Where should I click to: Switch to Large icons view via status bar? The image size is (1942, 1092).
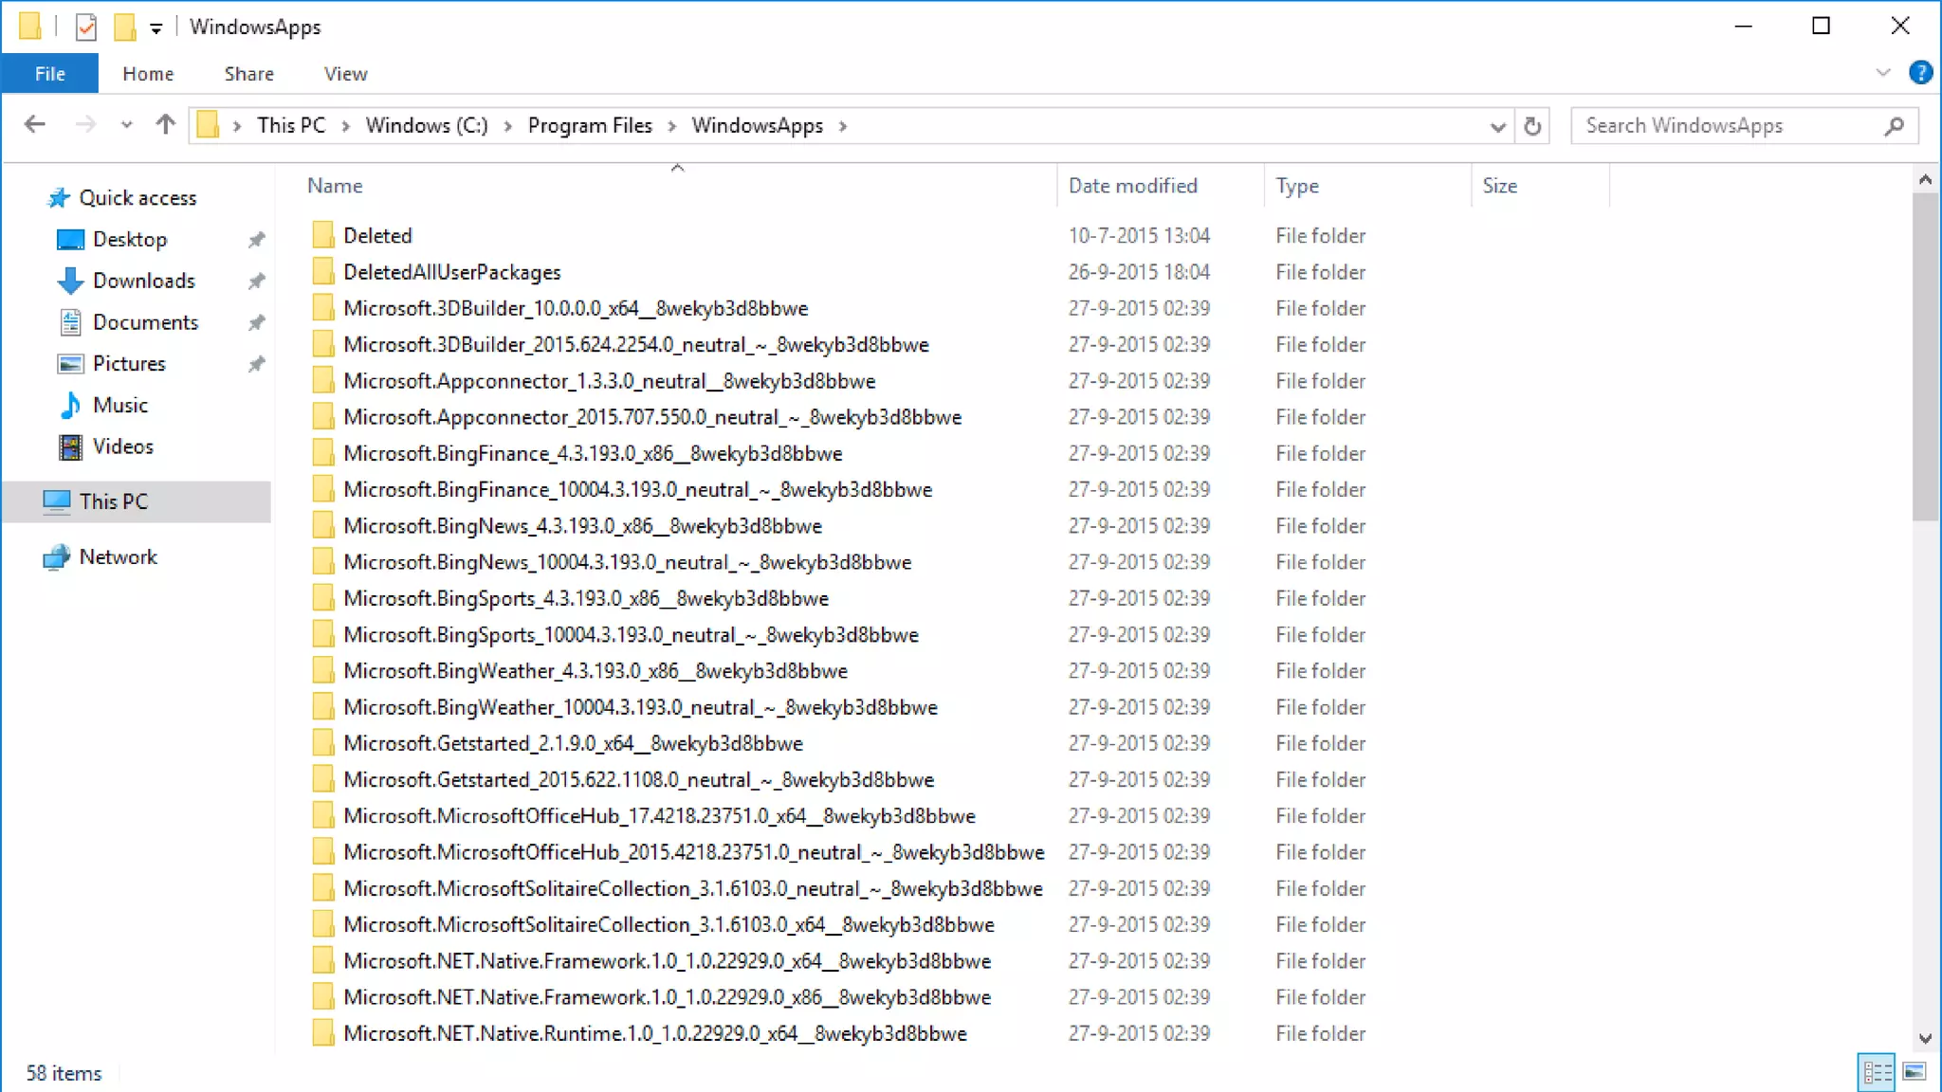pyautogui.click(x=1915, y=1072)
